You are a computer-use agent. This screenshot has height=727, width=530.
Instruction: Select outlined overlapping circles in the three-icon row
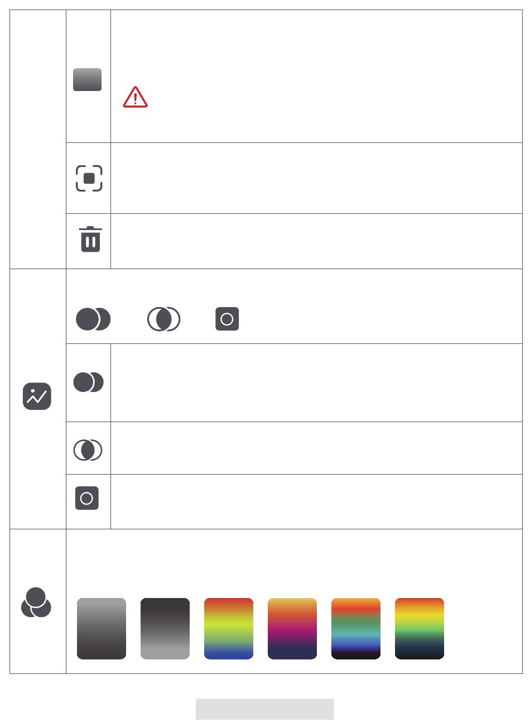tap(163, 319)
